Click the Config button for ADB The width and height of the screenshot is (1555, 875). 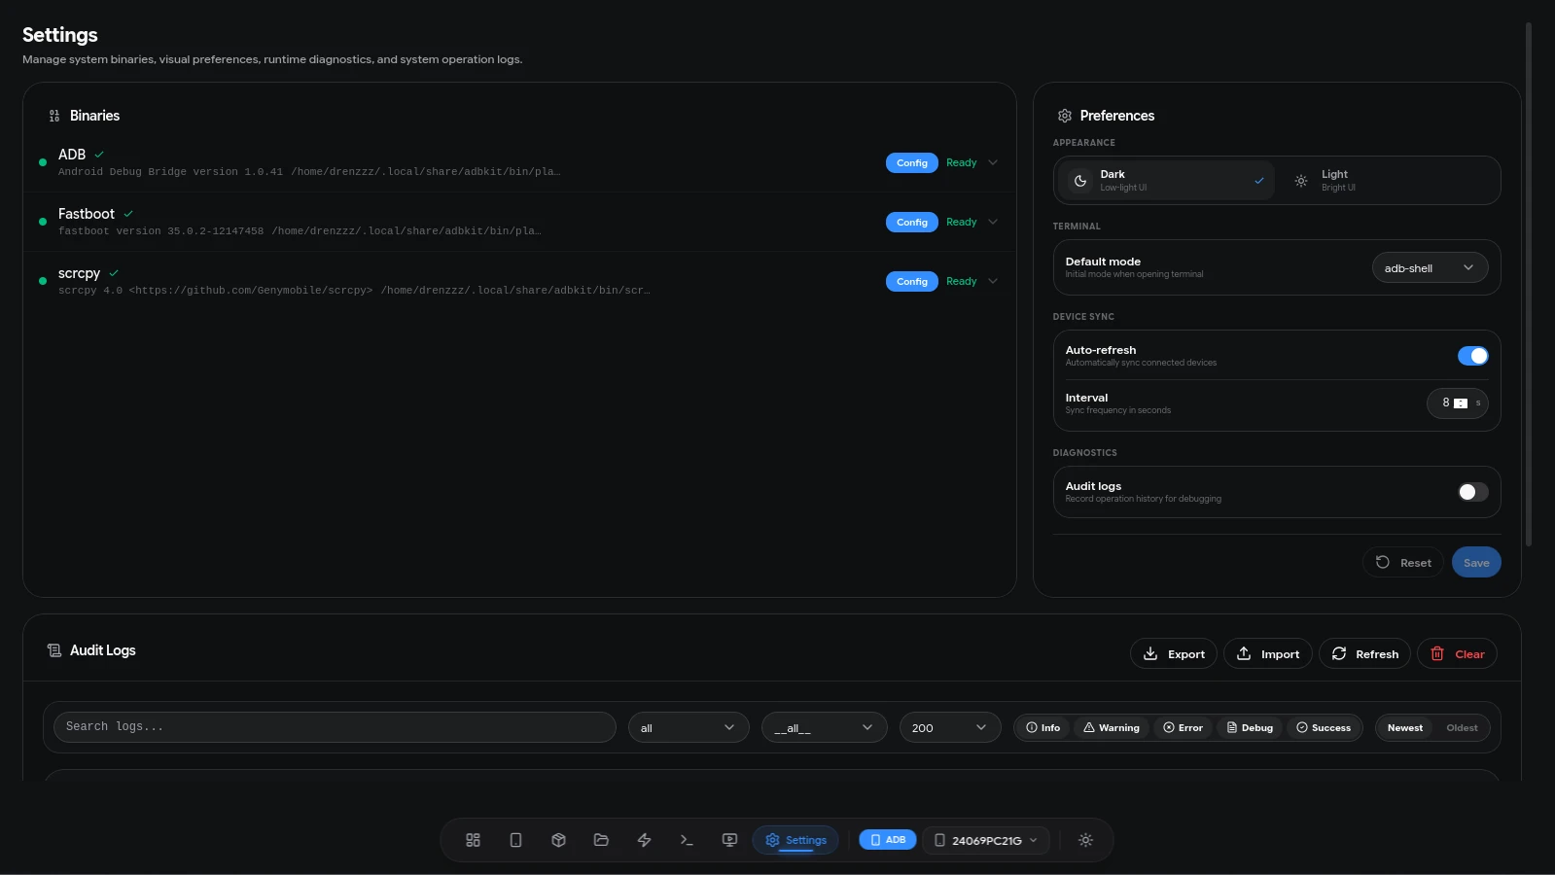click(x=911, y=163)
